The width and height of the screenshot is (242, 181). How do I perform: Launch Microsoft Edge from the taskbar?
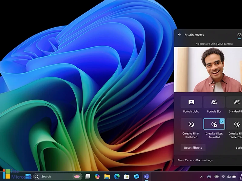pyautogui.click(x=117, y=176)
